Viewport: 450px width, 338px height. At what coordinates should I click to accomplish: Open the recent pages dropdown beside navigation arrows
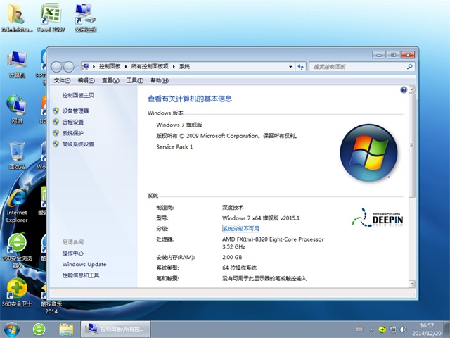77,68
